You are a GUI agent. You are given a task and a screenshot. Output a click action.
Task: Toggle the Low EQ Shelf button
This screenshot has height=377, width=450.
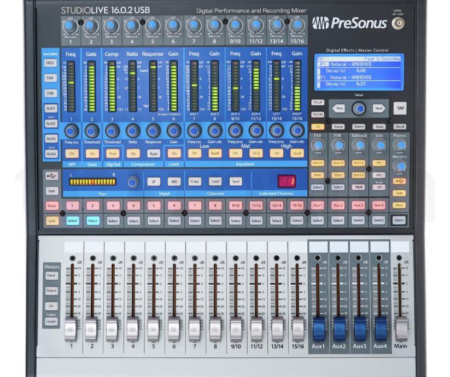coord(215,153)
